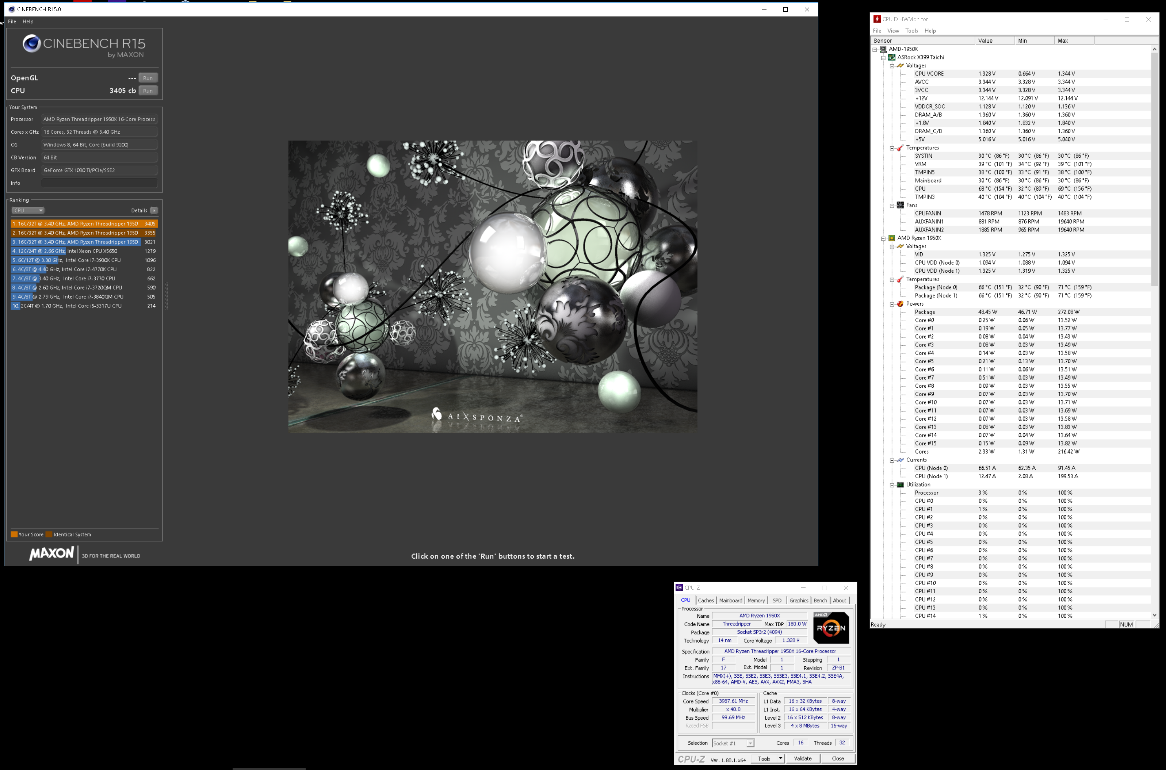Click the CPU-Z title bar app icon

(x=679, y=588)
